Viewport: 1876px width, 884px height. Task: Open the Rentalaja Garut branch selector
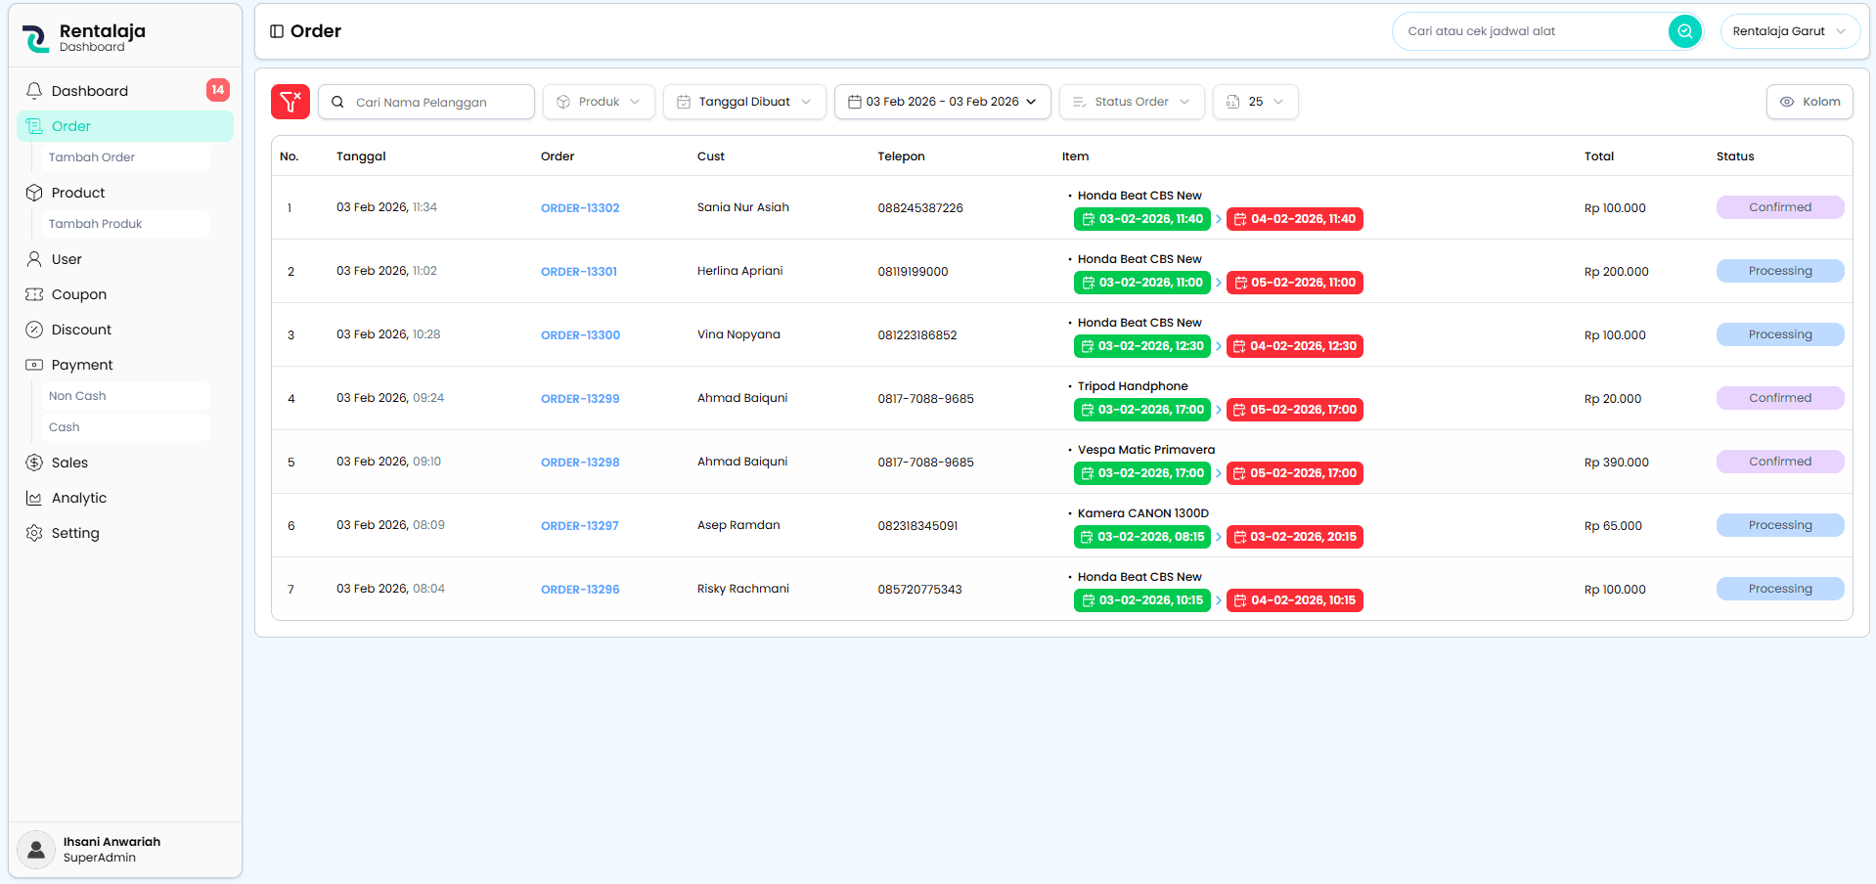click(x=1790, y=30)
